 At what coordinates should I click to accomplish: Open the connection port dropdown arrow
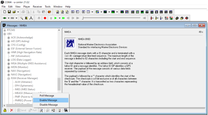(8, 18)
